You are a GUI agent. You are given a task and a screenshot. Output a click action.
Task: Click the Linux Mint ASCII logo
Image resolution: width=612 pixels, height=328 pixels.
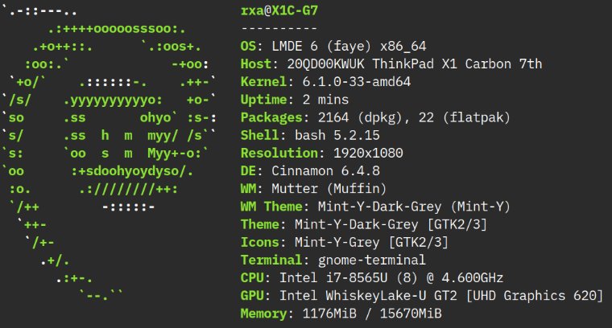109,153
